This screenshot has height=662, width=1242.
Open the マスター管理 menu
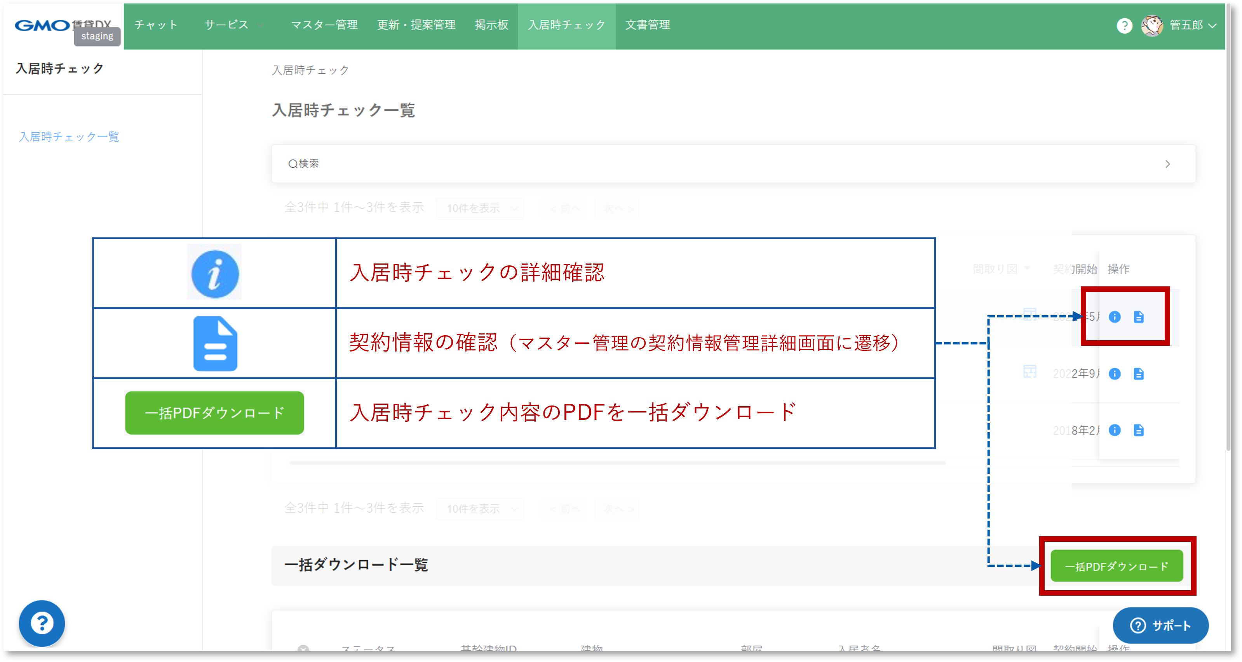[324, 25]
